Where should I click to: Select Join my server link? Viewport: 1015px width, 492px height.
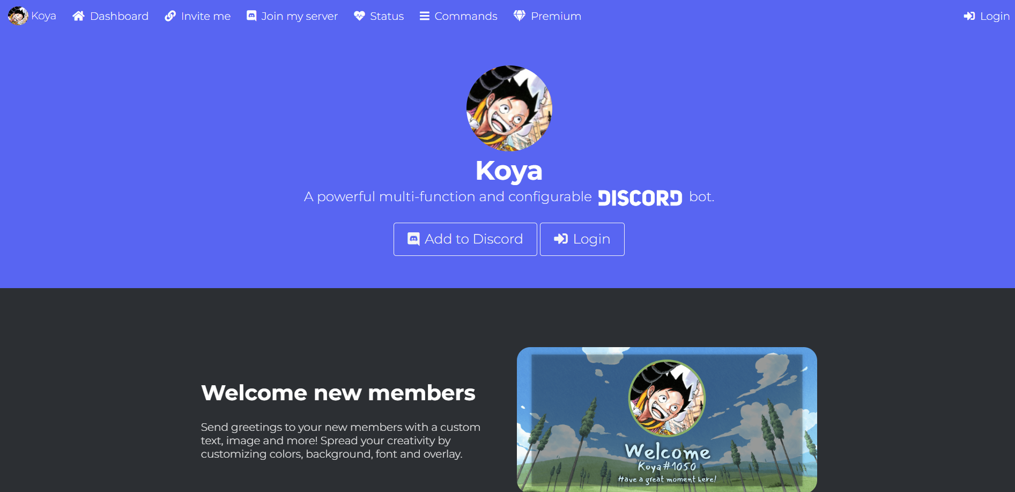point(292,16)
